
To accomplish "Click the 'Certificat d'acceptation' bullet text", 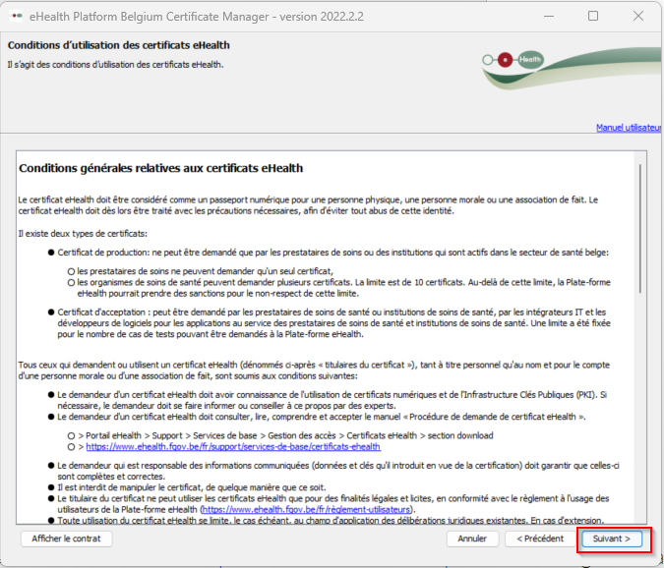I will 333,323.
